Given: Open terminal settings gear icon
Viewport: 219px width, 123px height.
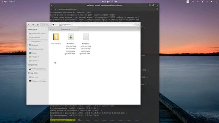Looking at the screenshot, I should pyautogui.click(x=153, y=5).
